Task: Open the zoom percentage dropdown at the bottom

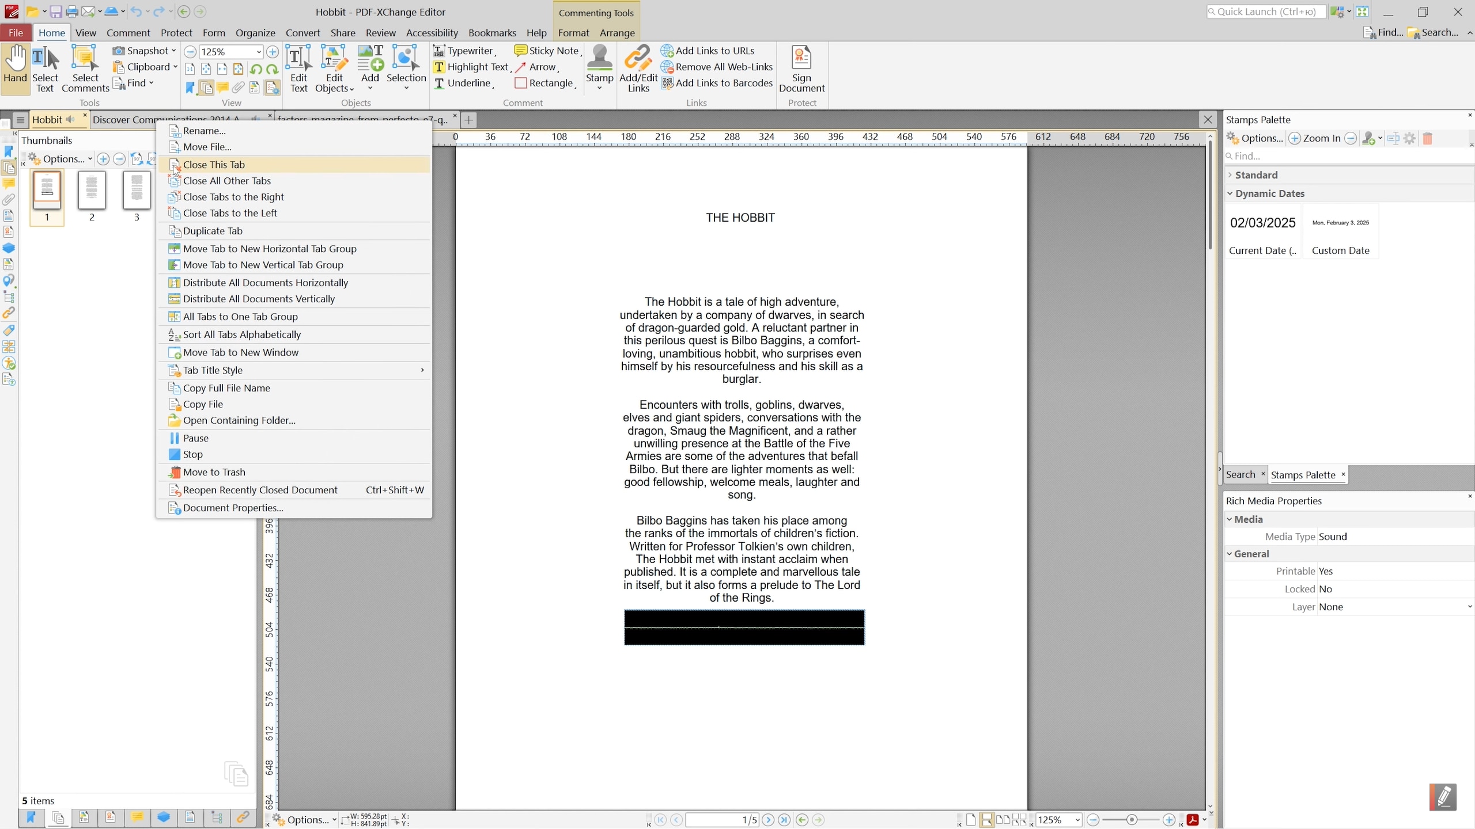Action: [1078, 820]
